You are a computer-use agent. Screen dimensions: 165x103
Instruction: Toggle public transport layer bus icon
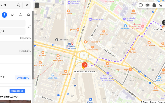pos(161,5)
